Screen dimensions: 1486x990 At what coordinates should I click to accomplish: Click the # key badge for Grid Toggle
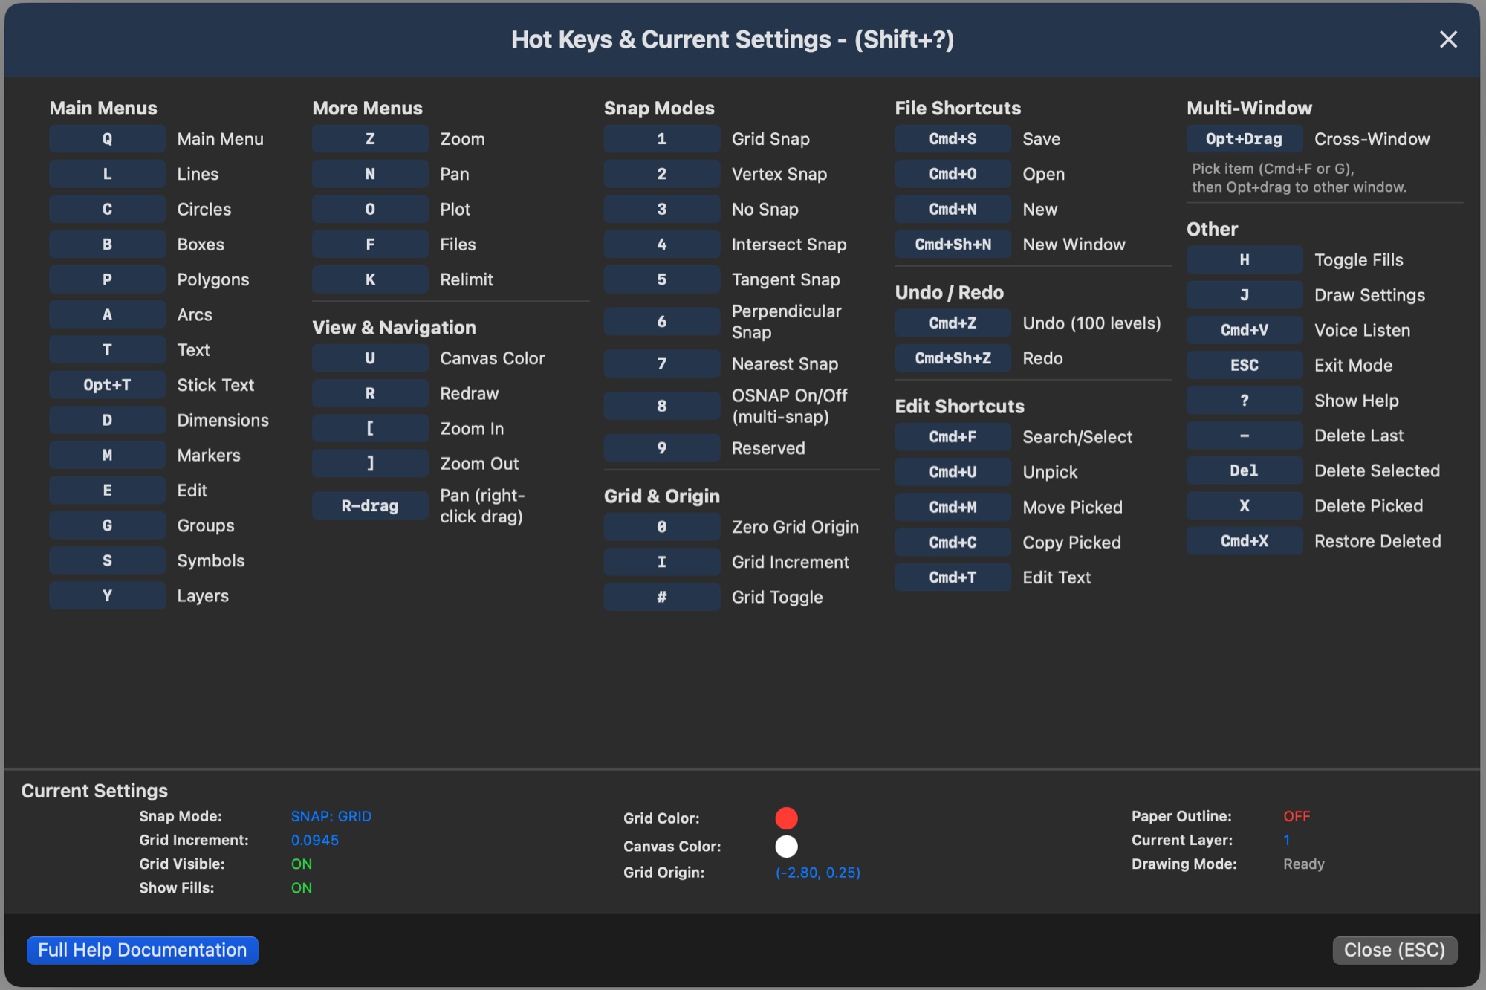tap(661, 597)
